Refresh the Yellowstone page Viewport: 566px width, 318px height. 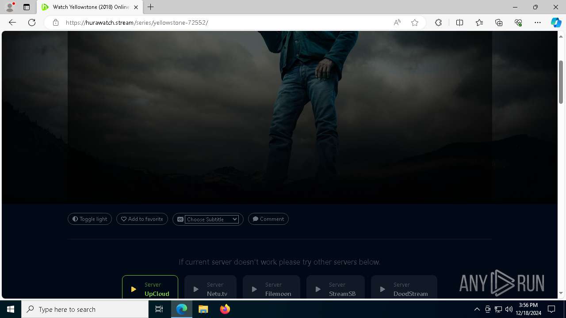[x=32, y=23]
